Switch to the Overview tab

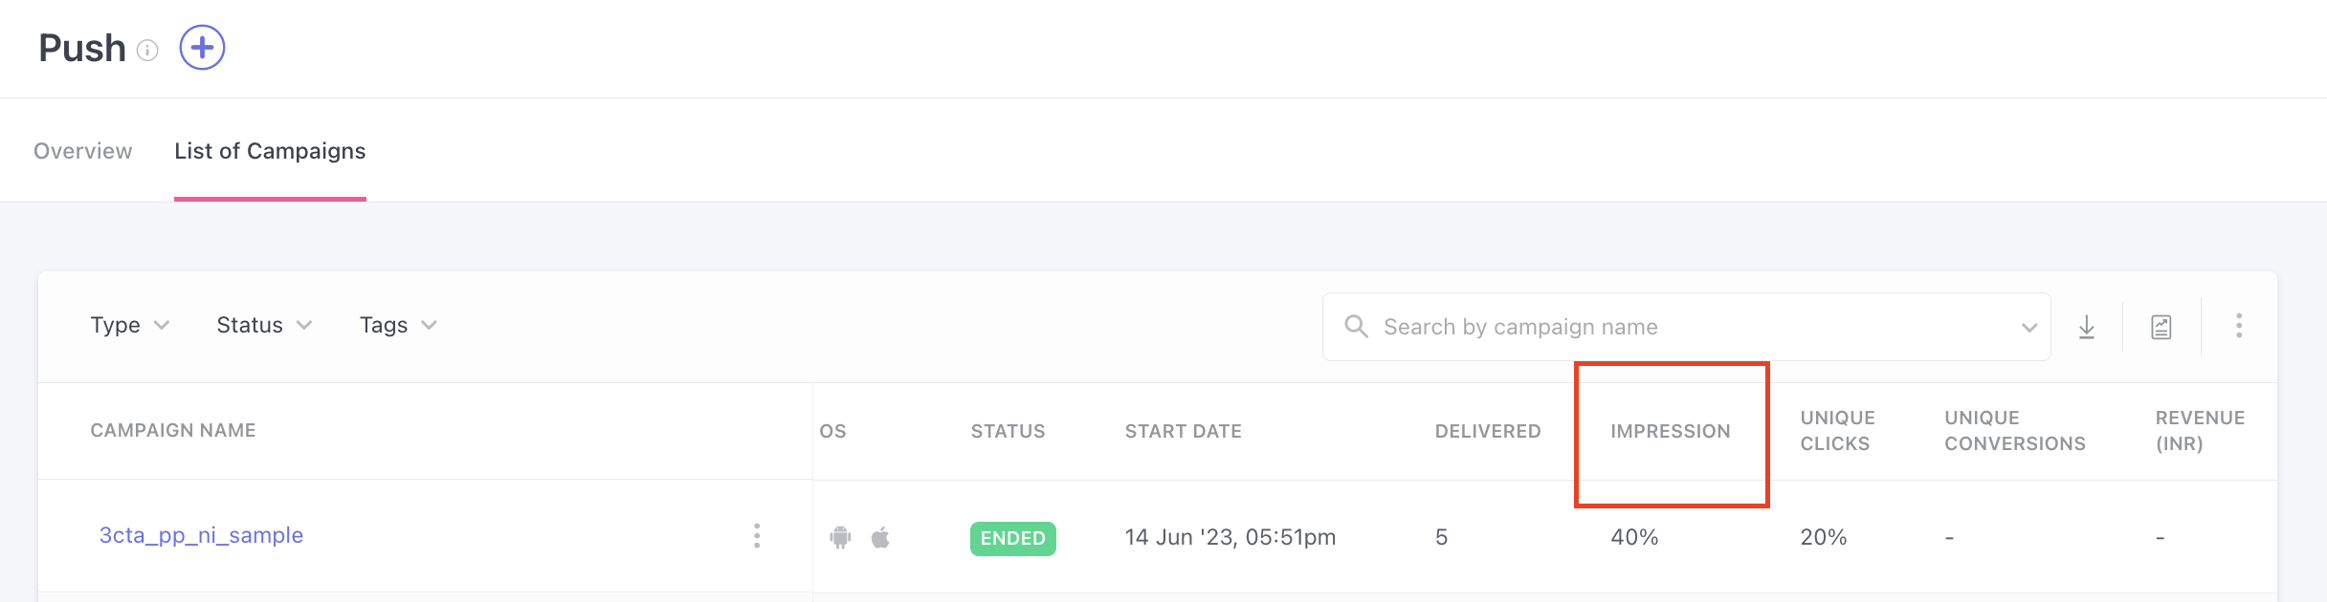(83, 151)
